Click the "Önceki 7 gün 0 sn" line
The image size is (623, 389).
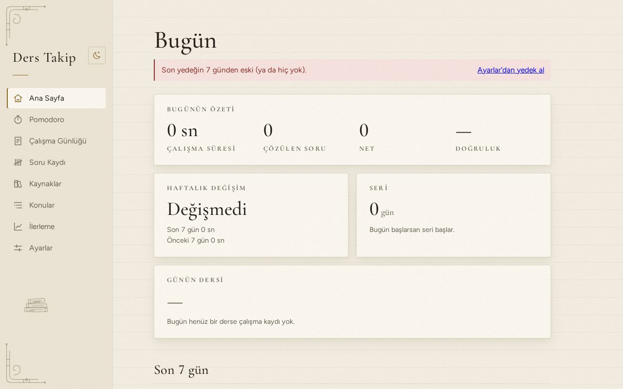tap(196, 240)
